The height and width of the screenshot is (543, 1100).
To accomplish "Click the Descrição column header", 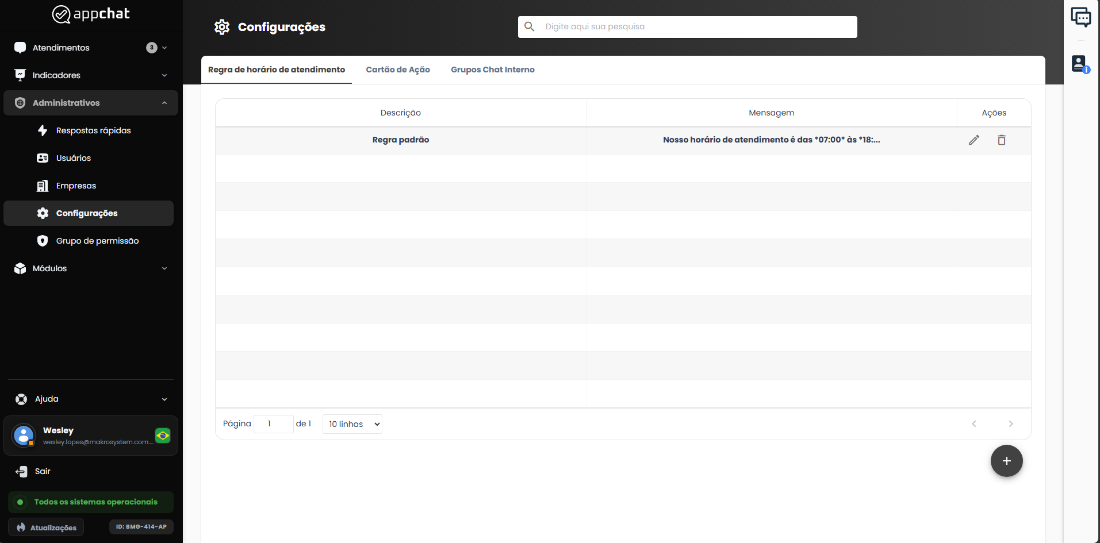I will pyautogui.click(x=401, y=113).
